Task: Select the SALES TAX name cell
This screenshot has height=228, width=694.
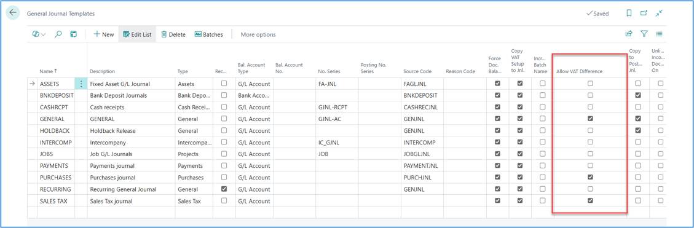Action: pyautogui.click(x=56, y=200)
